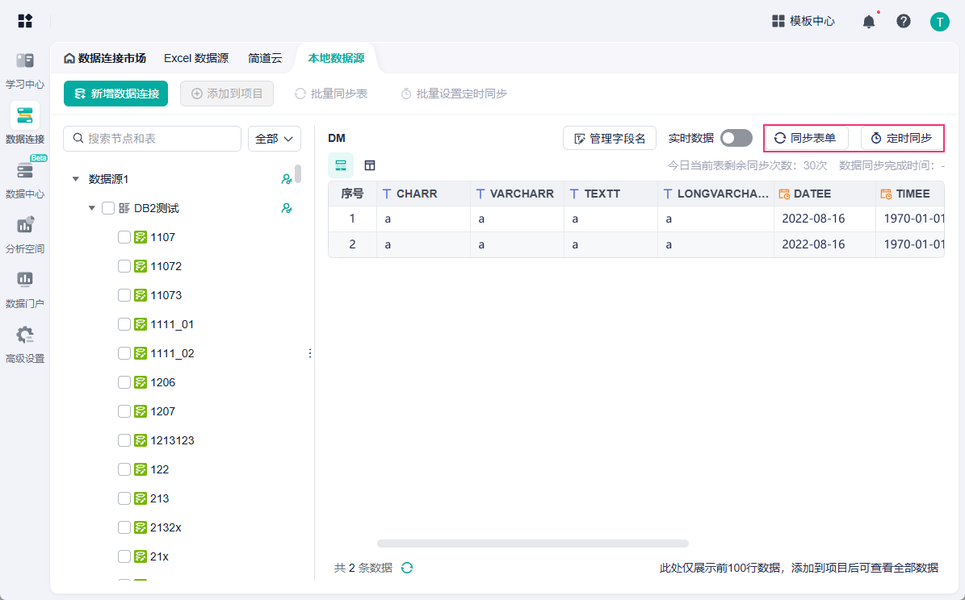The height and width of the screenshot is (600, 965).
Task: Open the 学习中心 sidebar icon
Action: point(24,60)
